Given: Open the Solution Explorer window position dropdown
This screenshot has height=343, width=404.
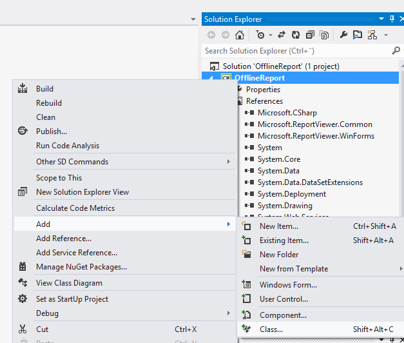Looking at the screenshot, I should (381, 19).
